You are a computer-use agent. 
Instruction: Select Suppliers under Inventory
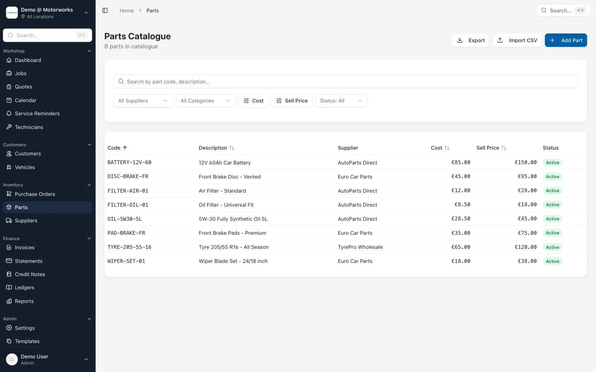click(26, 220)
